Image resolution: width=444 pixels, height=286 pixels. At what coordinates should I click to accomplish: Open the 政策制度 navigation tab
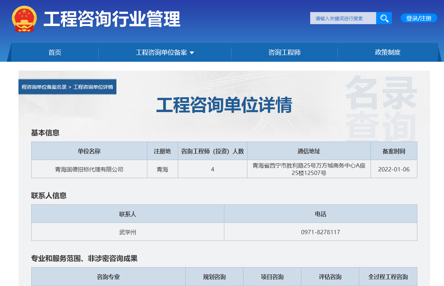coord(388,53)
